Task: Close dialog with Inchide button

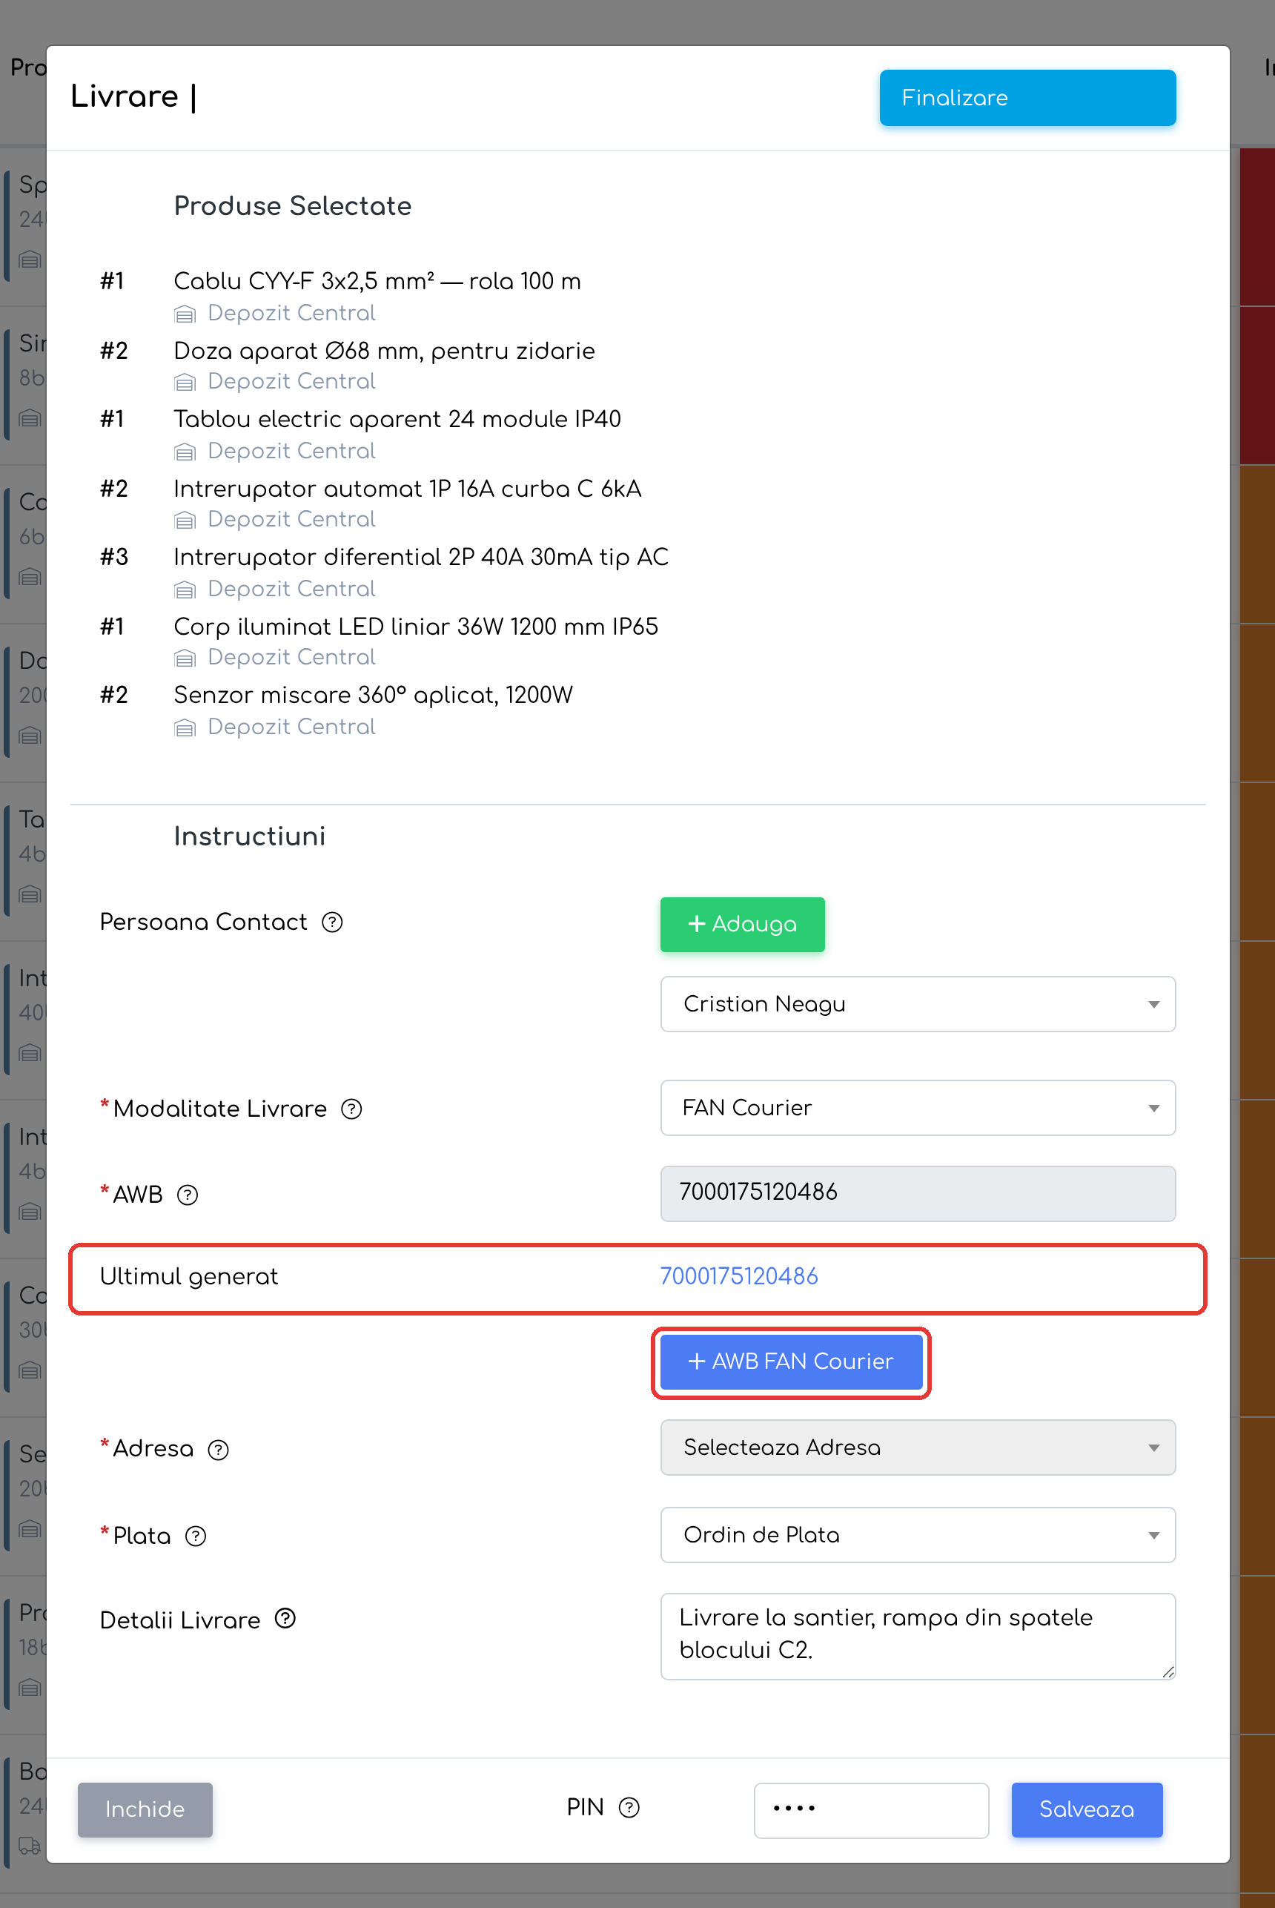Action: coord(145,1809)
